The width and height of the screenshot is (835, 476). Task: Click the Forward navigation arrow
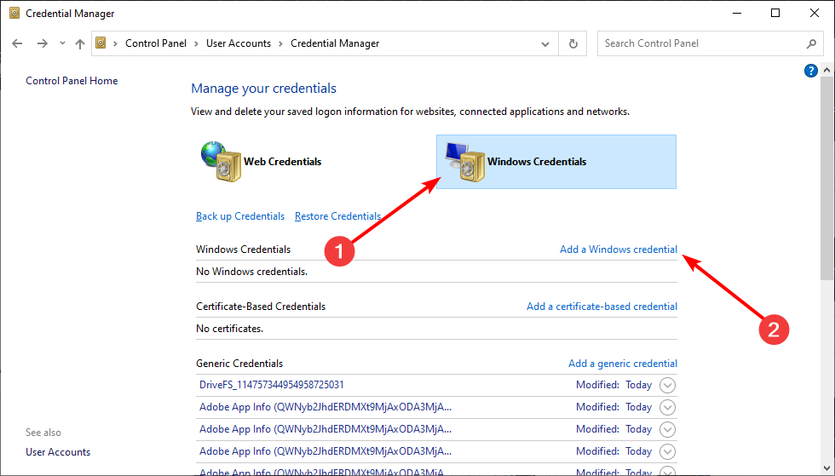42,43
